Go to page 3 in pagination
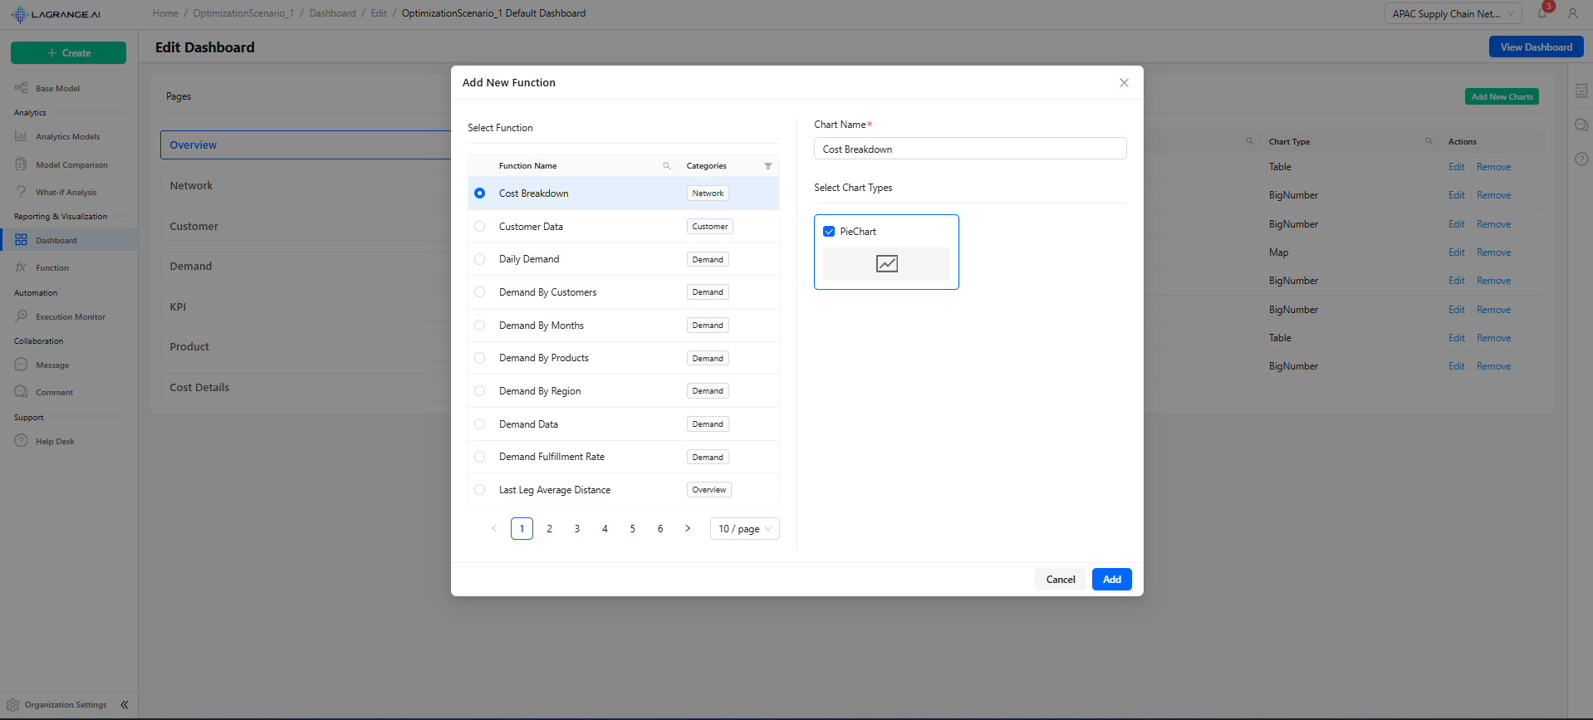 pos(577,529)
